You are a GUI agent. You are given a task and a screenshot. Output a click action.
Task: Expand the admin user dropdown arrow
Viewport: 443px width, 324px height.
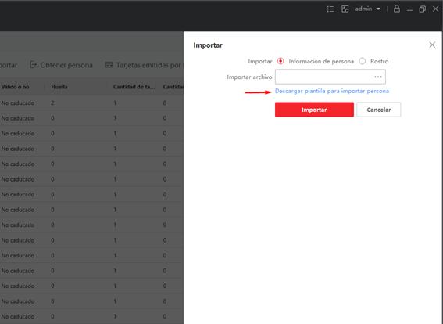[378, 9]
